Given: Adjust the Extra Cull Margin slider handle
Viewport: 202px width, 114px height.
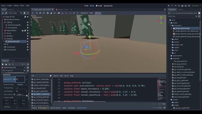Looking at the screenshot, I should (27, 96).
